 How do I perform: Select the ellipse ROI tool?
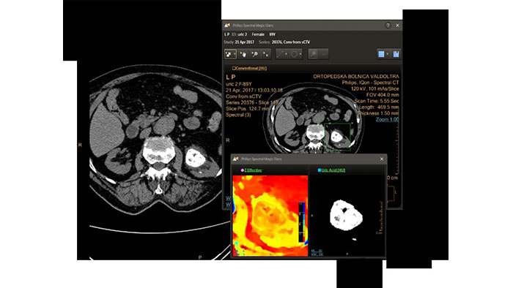pos(295,54)
